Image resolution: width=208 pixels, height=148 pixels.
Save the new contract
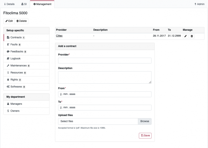tap(145, 136)
